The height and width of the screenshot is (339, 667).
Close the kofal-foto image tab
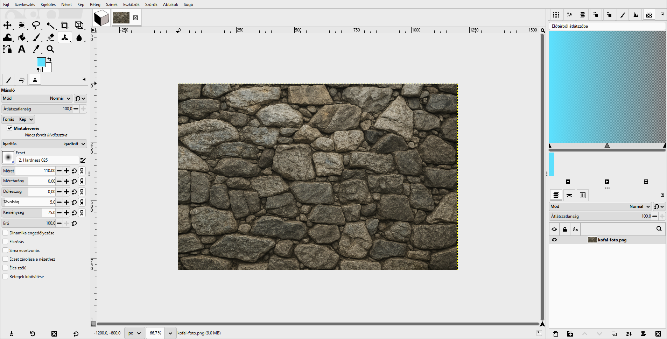135,18
